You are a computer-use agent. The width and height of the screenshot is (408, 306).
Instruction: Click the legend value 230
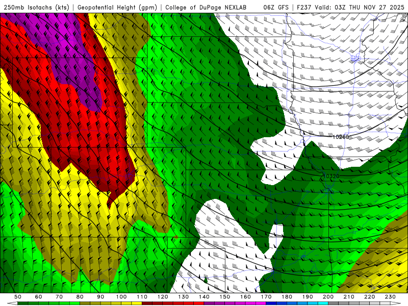pos(390,297)
